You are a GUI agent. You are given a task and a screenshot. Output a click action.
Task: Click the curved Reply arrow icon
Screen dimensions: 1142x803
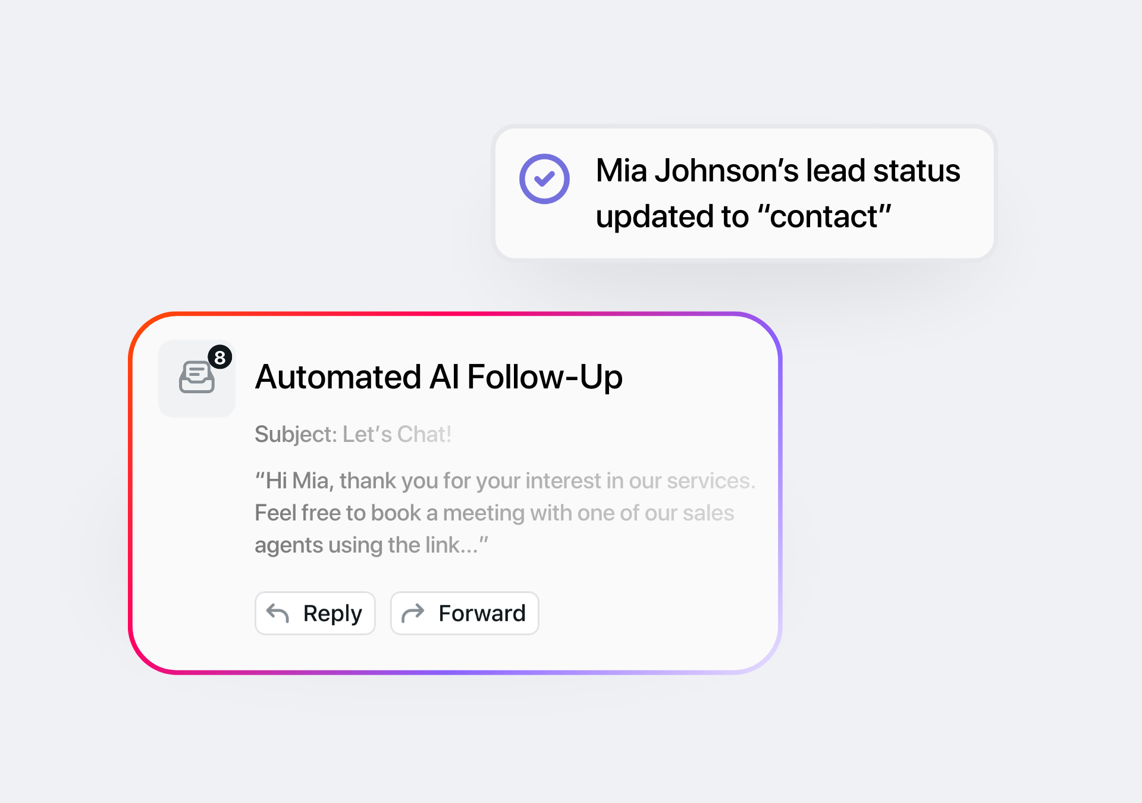pyautogui.click(x=278, y=613)
